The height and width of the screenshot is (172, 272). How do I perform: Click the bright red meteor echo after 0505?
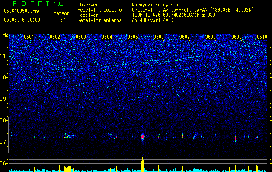click(x=143, y=137)
